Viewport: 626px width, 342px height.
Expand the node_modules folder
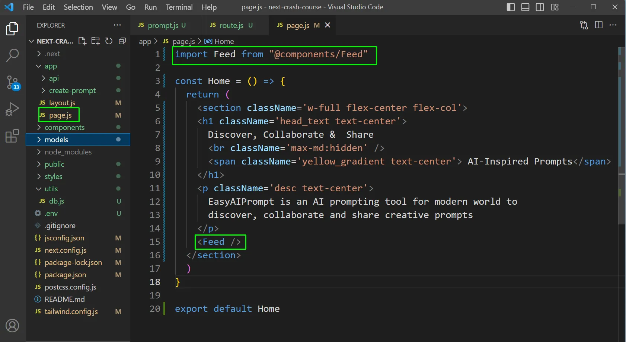click(78, 152)
